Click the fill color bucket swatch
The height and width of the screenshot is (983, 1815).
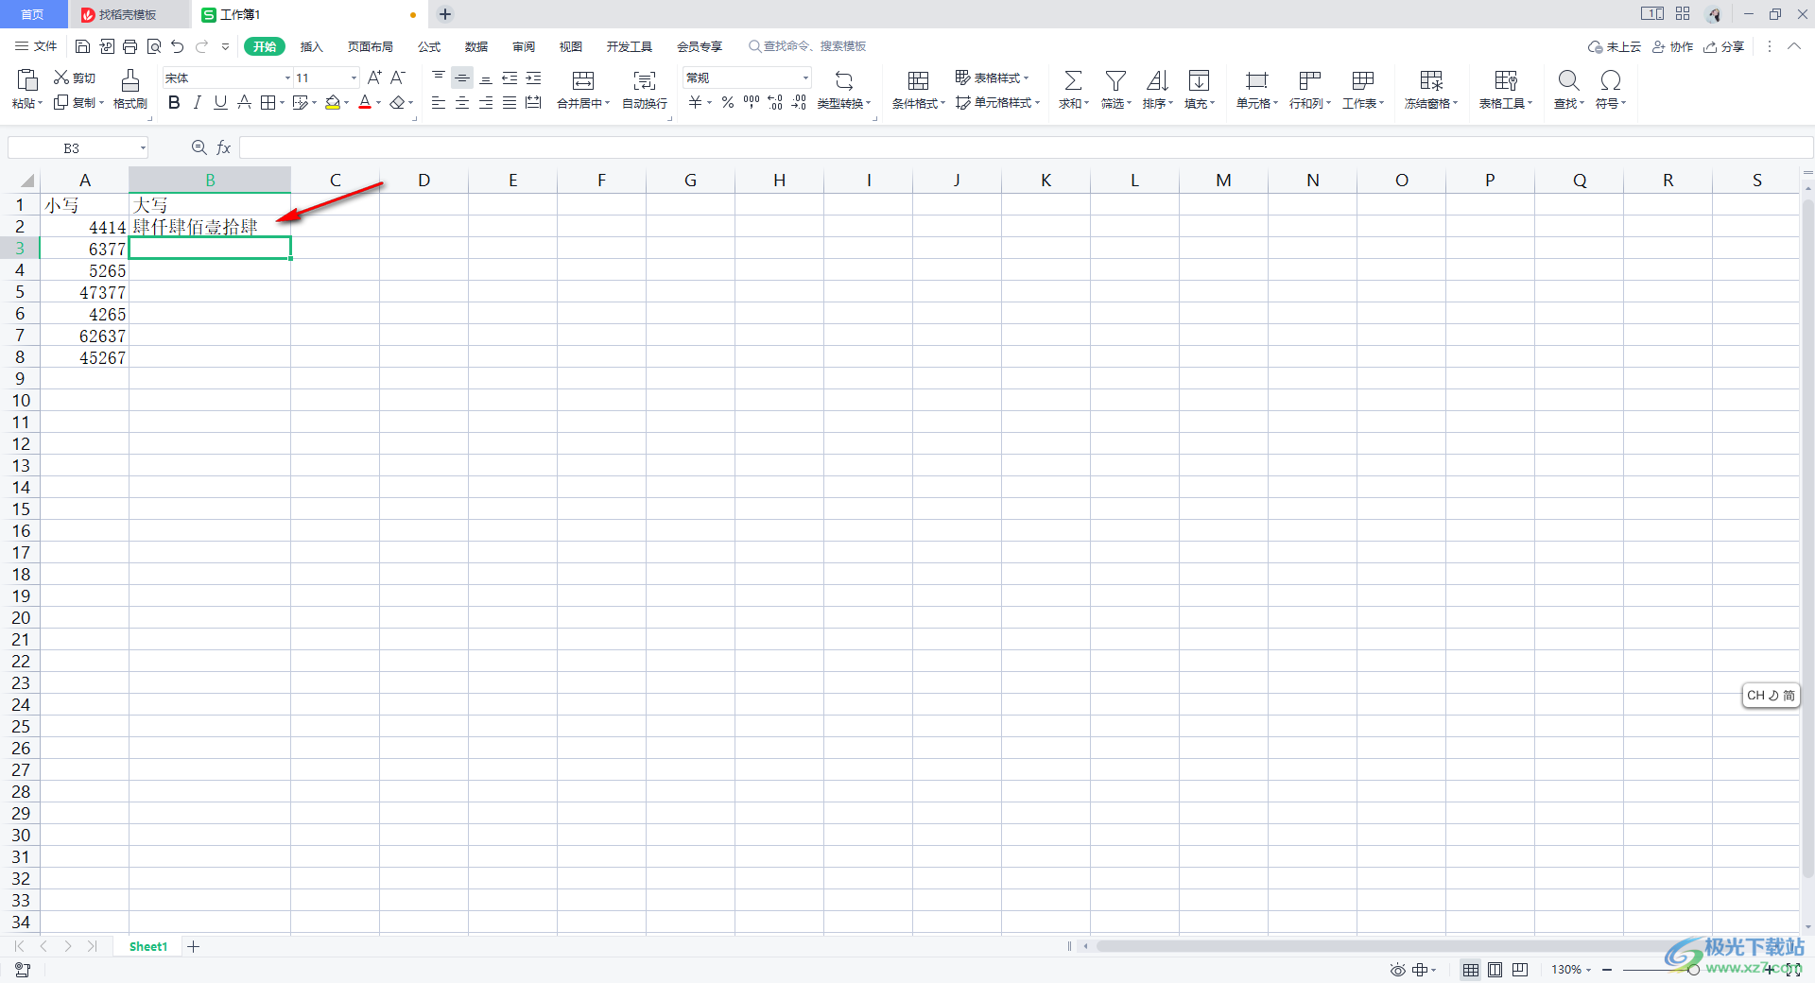coord(333,102)
